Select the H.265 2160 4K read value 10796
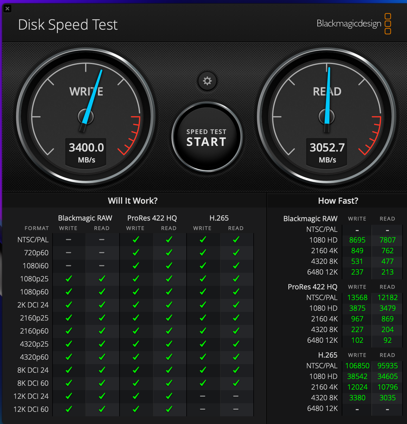The image size is (407, 424). [387, 387]
